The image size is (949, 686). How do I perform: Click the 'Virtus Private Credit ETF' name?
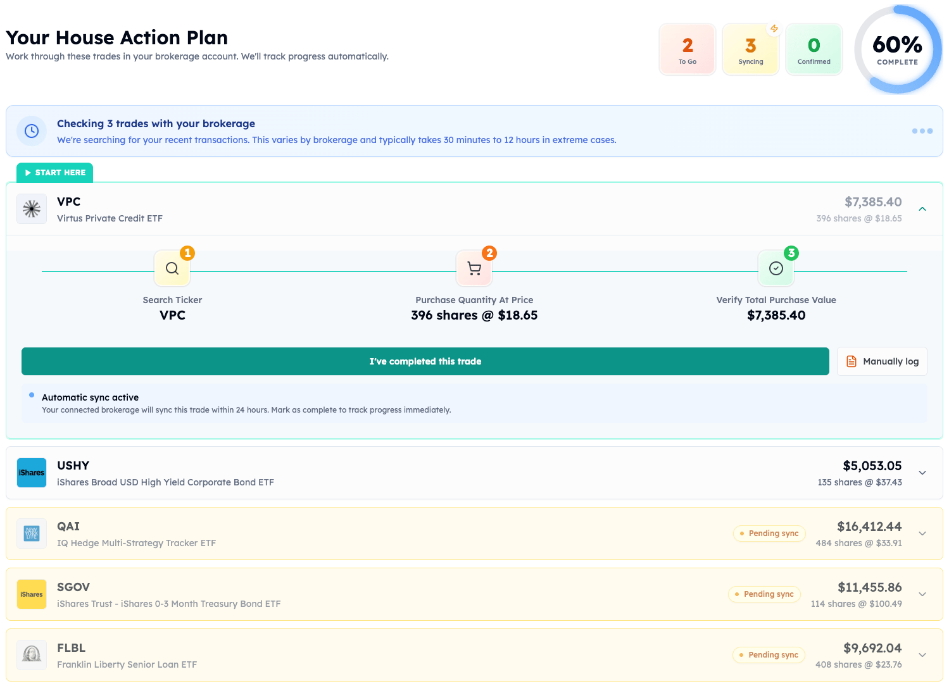pos(110,218)
